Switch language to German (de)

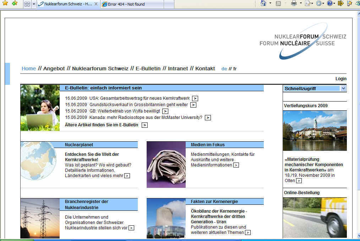pyautogui.click(x=224, y=69)
